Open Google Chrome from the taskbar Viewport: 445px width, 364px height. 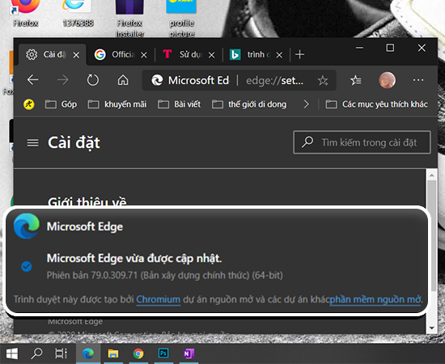[x=138, y=353]
